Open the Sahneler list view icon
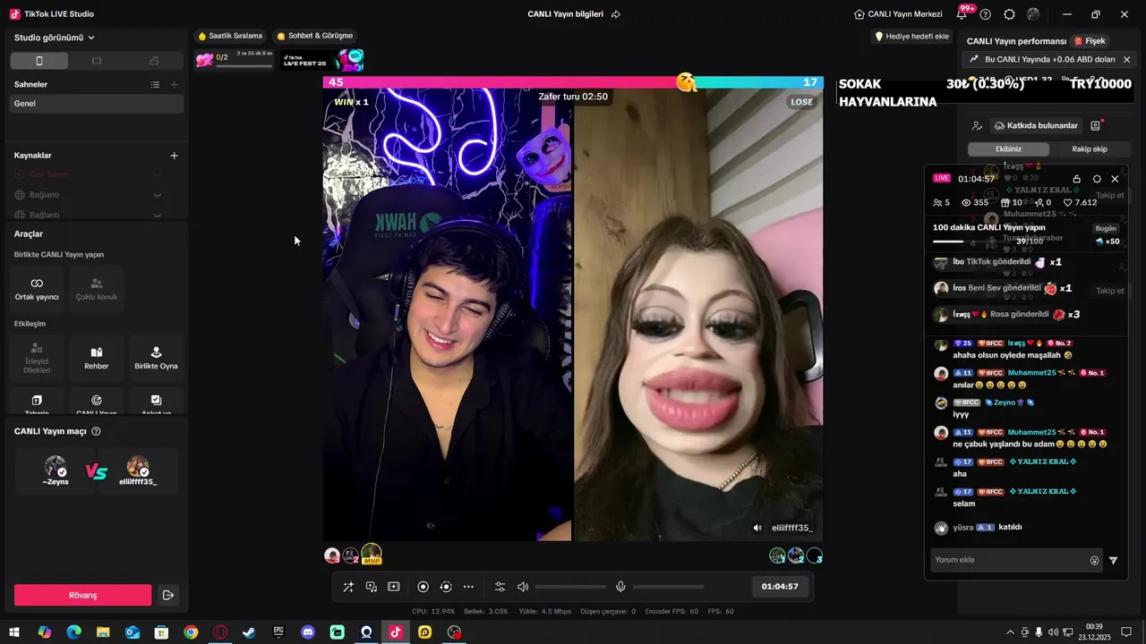 click(x=155, y=84)
